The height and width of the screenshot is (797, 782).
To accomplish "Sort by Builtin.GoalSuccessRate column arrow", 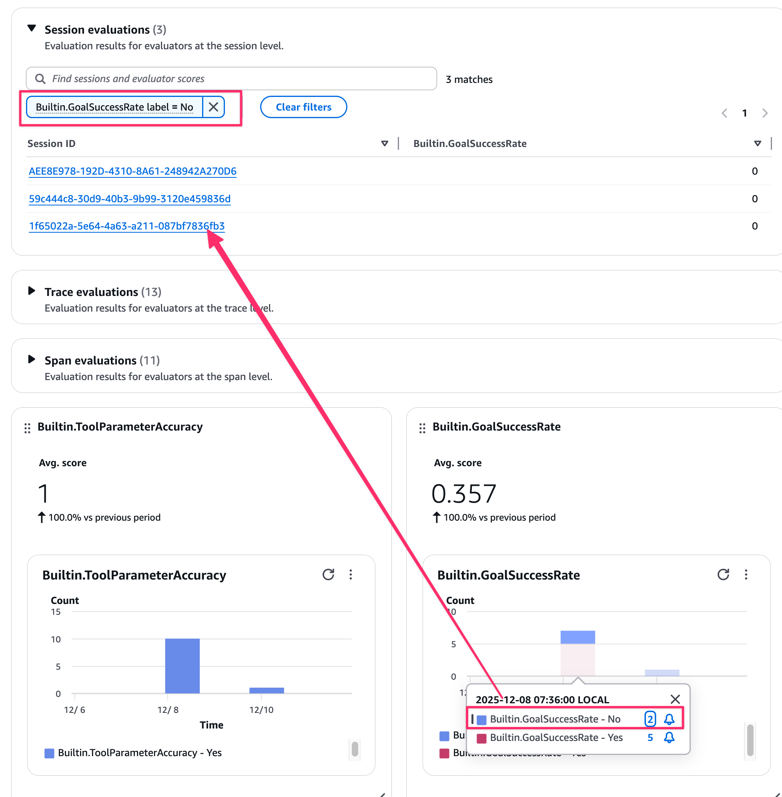I will pyautogui.click(x=757, y=143).
